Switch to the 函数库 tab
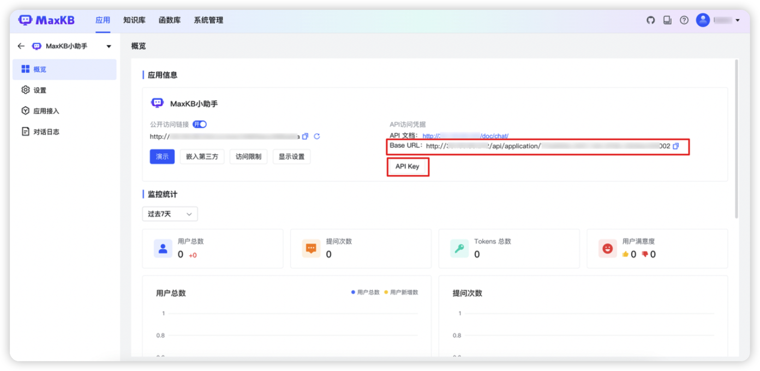This screenshot has height=371, width=760. click(x=170, y=20)
